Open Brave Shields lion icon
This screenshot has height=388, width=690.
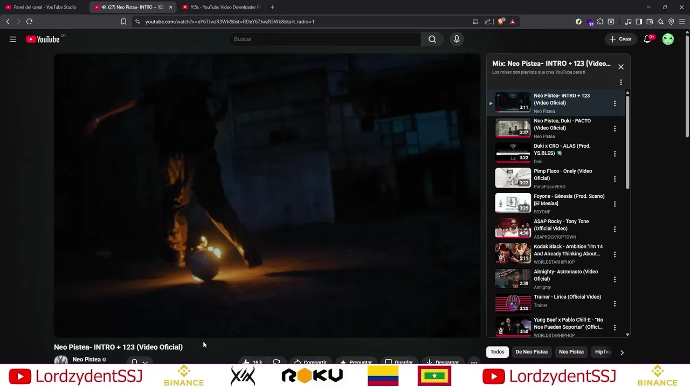coord(501,22)
